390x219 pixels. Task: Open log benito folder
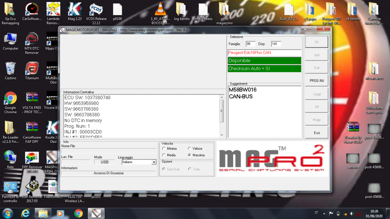coord(182,12)
